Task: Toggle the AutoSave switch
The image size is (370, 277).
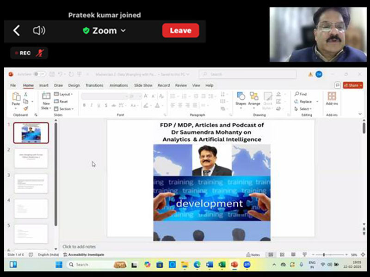Action: (39, 74)
